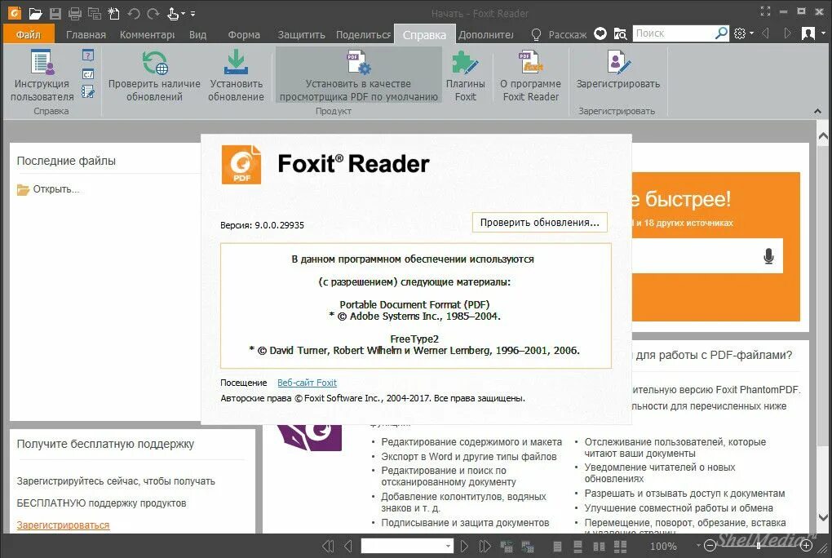Click the heart icon near search
Viewport: 832px width, 558px height.
600,34
